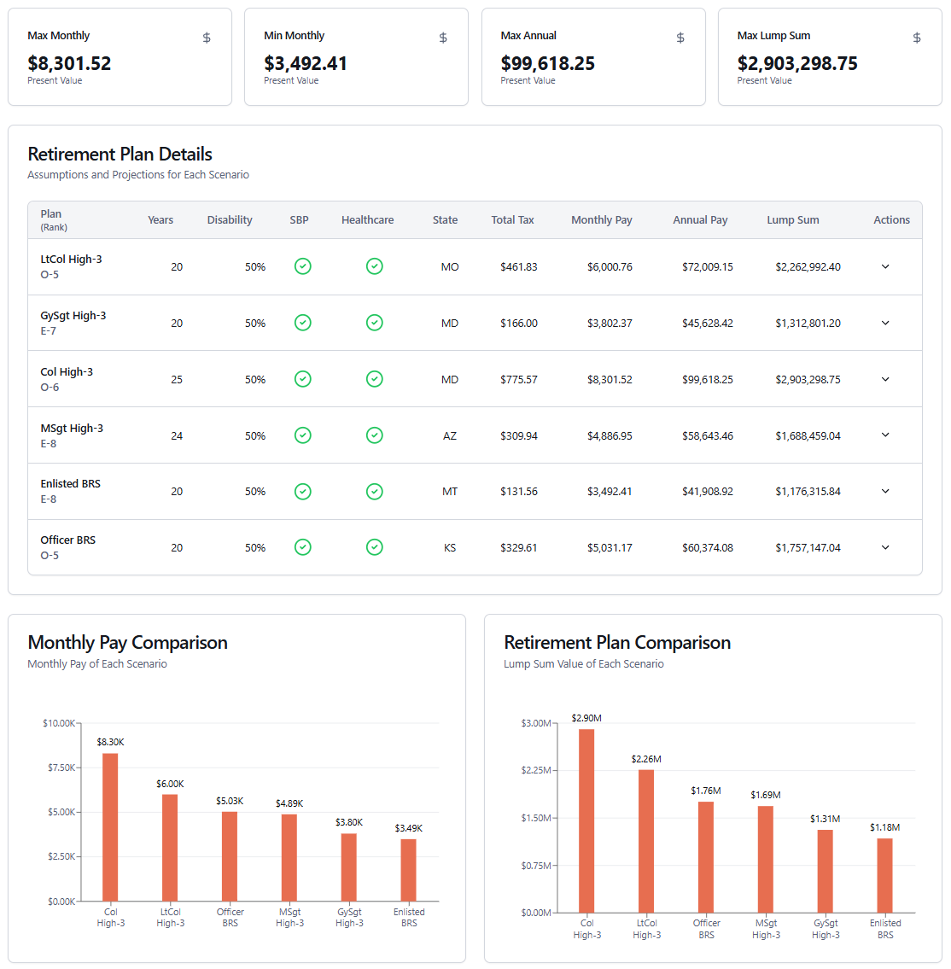Click the $1,312,801.20 lump sum cell
Viewport: 951px width, 969px height.
coord(808,324)
